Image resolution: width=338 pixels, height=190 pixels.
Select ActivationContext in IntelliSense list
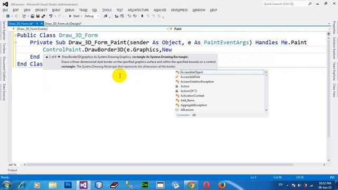pyautogui.click(x=220, y=96)
